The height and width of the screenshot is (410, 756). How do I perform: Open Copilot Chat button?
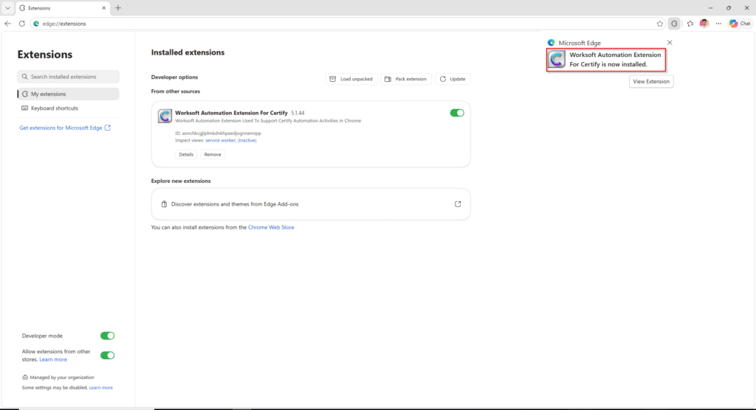[x=740, y=24]
